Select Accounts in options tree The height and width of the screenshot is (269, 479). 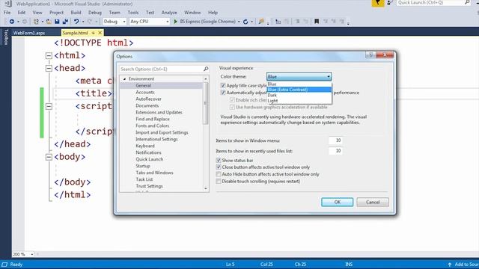pyautogui.click(x=145, y=92)
